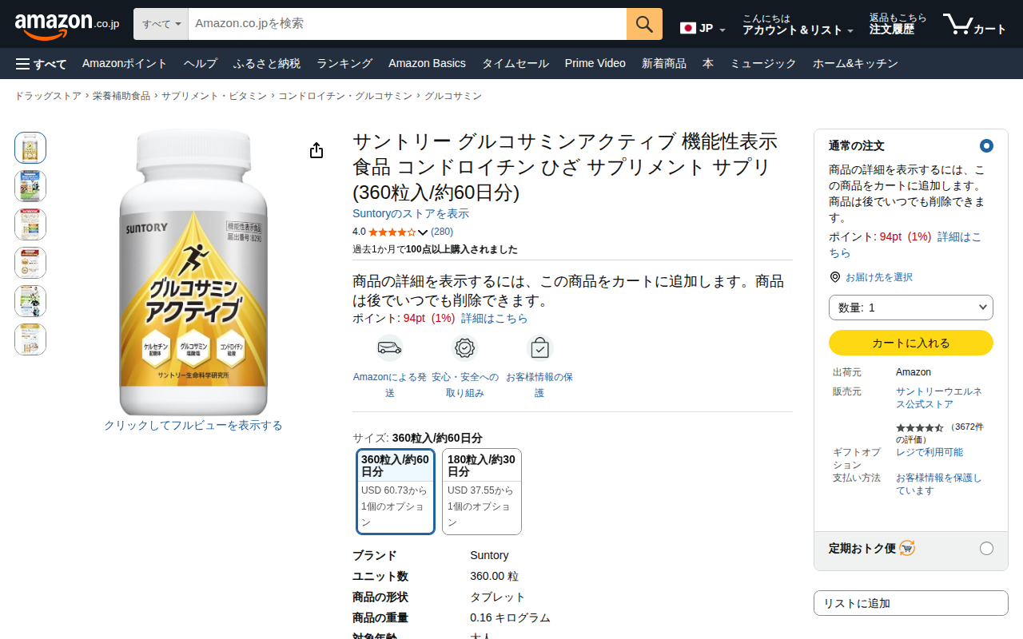The image size is (1023, 639).
Task: Click the main product bottle image
Action: 193,272
